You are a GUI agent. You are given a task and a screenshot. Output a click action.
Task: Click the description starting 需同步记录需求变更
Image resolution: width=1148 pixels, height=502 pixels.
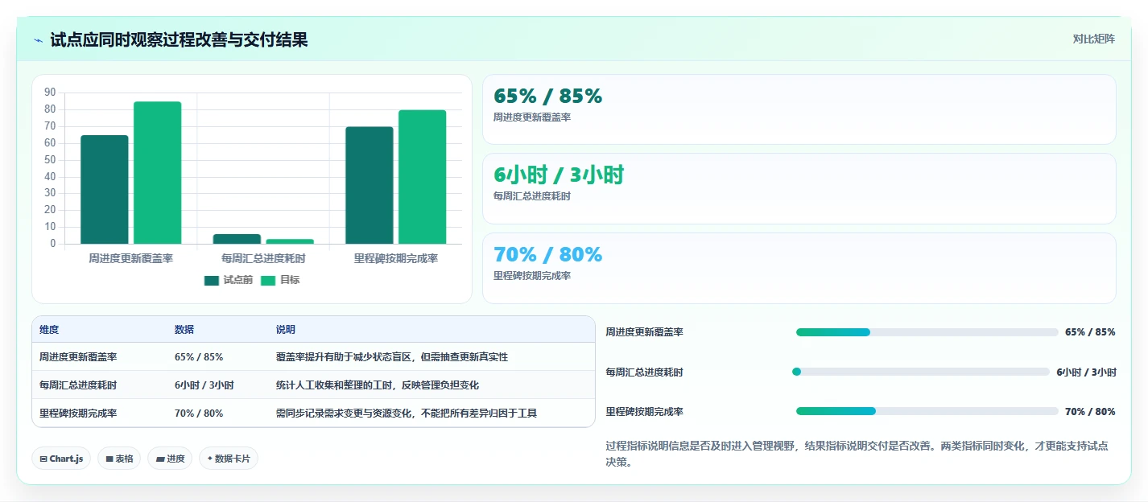407,414
